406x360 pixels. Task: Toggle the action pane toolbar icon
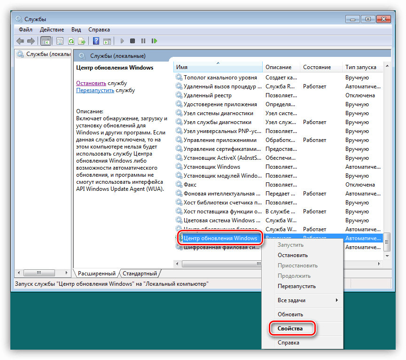(107, 41)
